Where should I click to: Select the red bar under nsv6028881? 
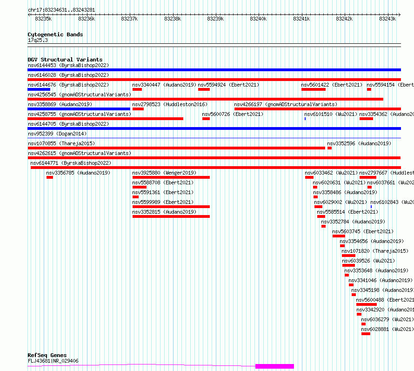366,334
